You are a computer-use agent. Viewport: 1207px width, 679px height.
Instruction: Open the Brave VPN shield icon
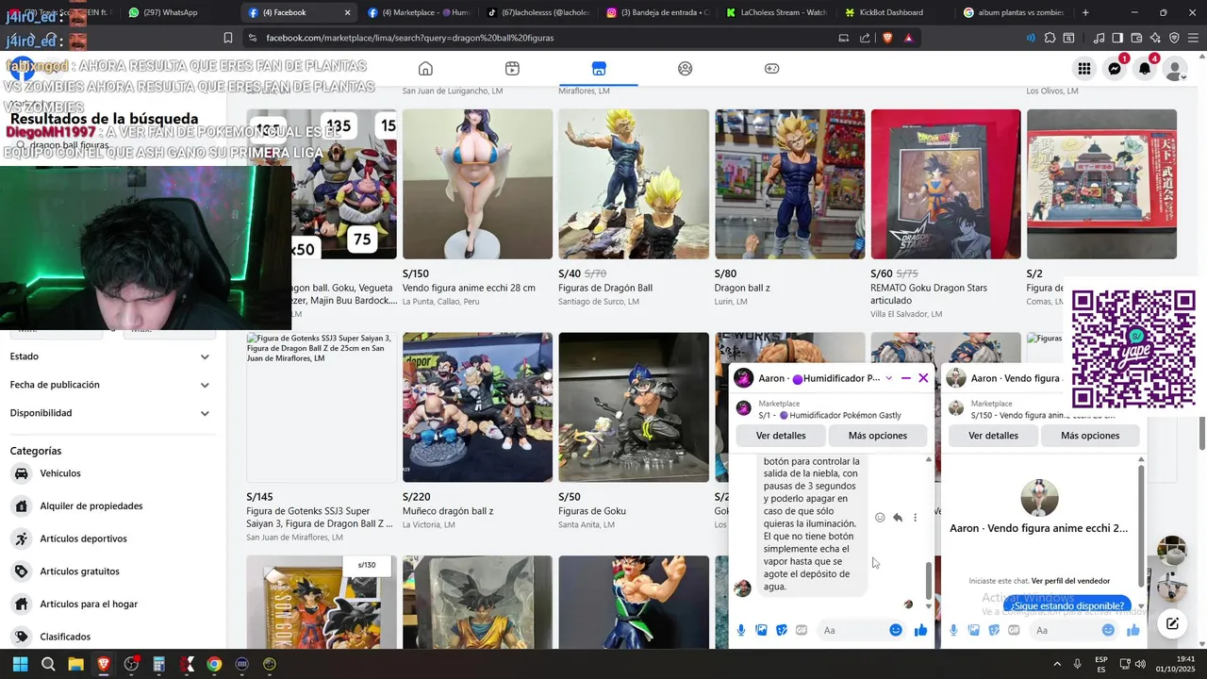pyautogui.click(x=1174, y=38)
